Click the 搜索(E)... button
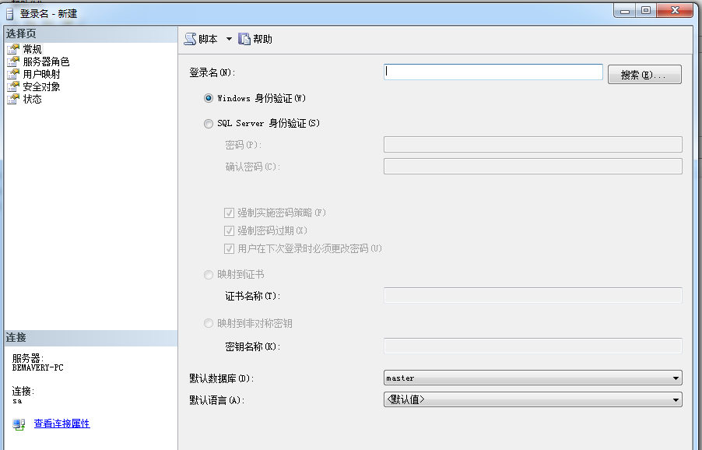 tap(644, 74)
